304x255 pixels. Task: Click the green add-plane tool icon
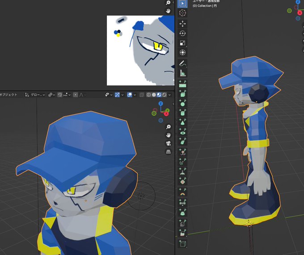coord(182,84)
